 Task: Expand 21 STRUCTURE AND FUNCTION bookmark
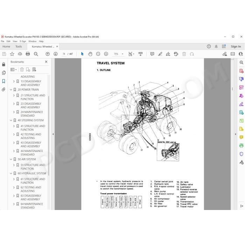click(x=14, y=95)
